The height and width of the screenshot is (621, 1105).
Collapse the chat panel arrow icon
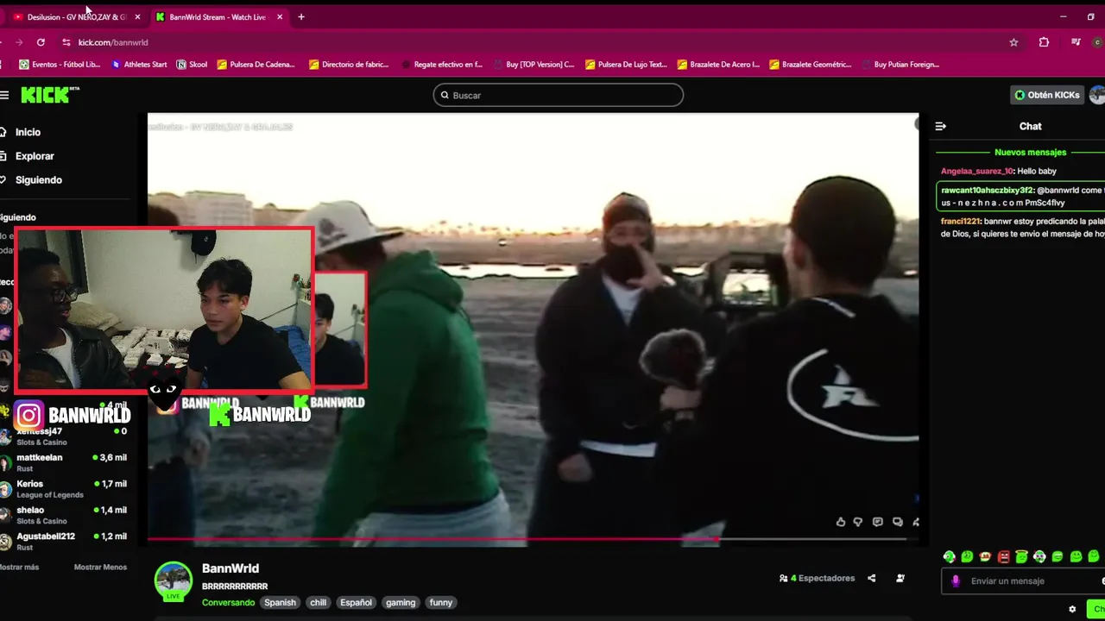click(941, 126)
